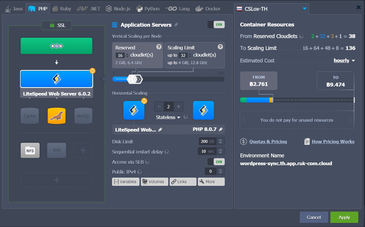
Task: Click the load balancer node block
Action: (x=56, y=46)
